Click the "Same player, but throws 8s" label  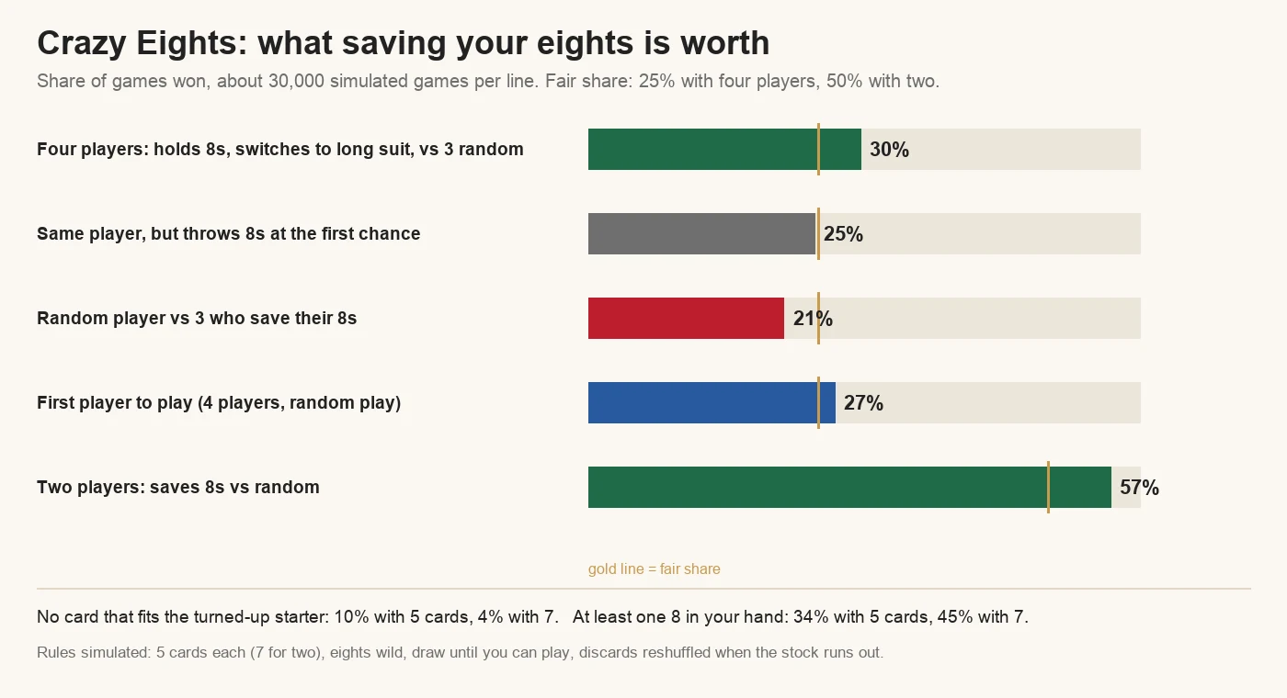[228, 233]
